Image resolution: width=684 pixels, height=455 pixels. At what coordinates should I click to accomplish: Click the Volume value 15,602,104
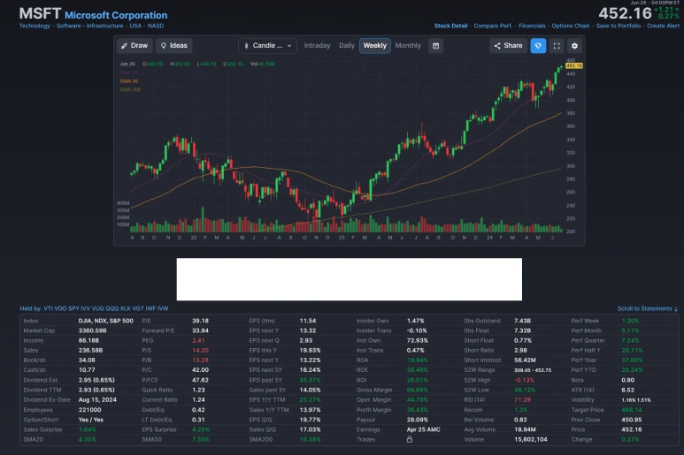(x=530, y=439)
